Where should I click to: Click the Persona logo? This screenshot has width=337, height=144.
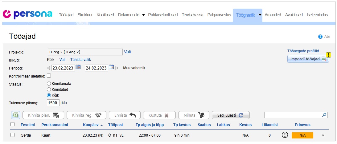pos(27,14)
